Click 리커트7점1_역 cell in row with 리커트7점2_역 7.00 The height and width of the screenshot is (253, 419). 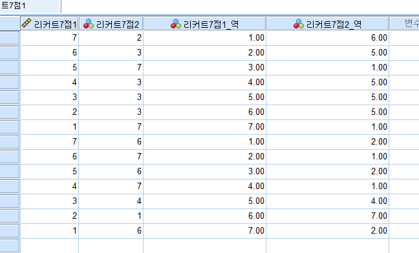pyautogui.click(x=205, y=216)
